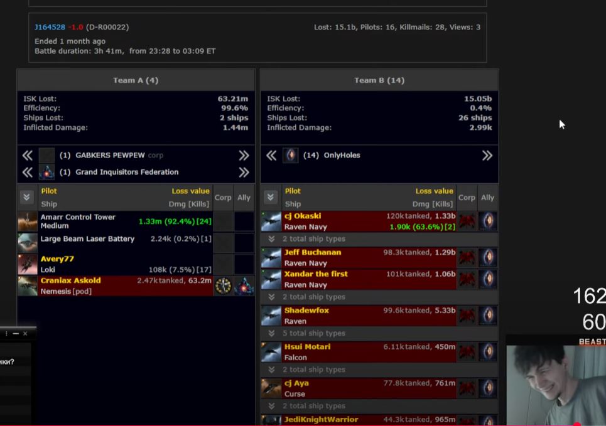Expand ship types under Hsui Motari

pyautogui.click(x=272, y=370)
